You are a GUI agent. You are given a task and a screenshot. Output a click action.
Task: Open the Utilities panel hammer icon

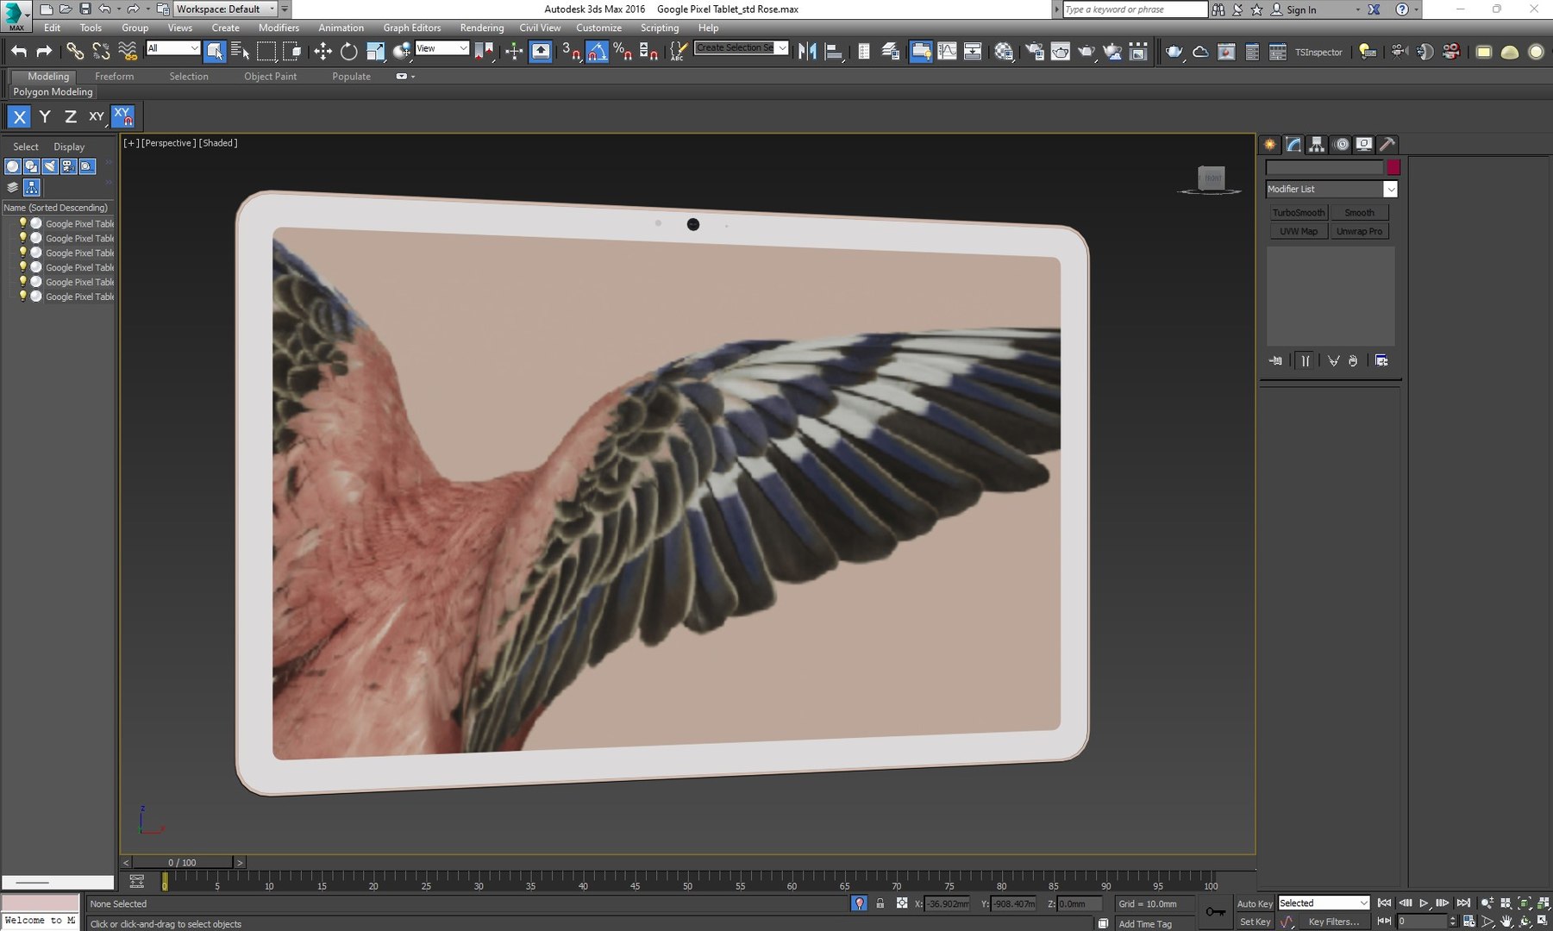(1387, 145)
